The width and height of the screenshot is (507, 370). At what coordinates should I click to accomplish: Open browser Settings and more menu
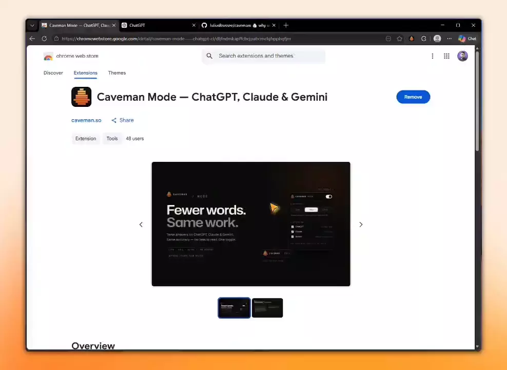point(449,39)
